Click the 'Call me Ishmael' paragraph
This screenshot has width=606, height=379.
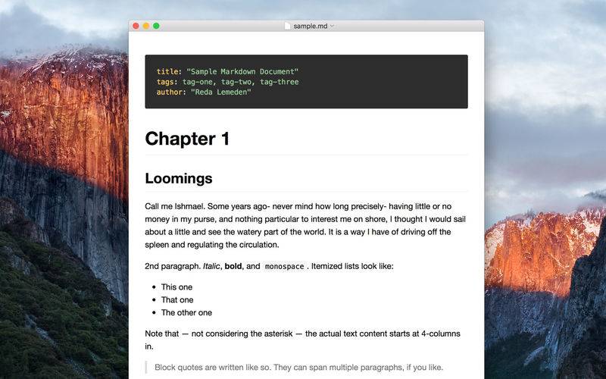click(305, 225)
